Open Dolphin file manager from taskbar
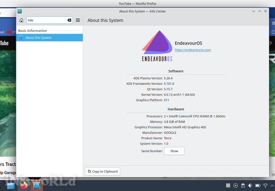275x191 pixels. coord(11,186)
